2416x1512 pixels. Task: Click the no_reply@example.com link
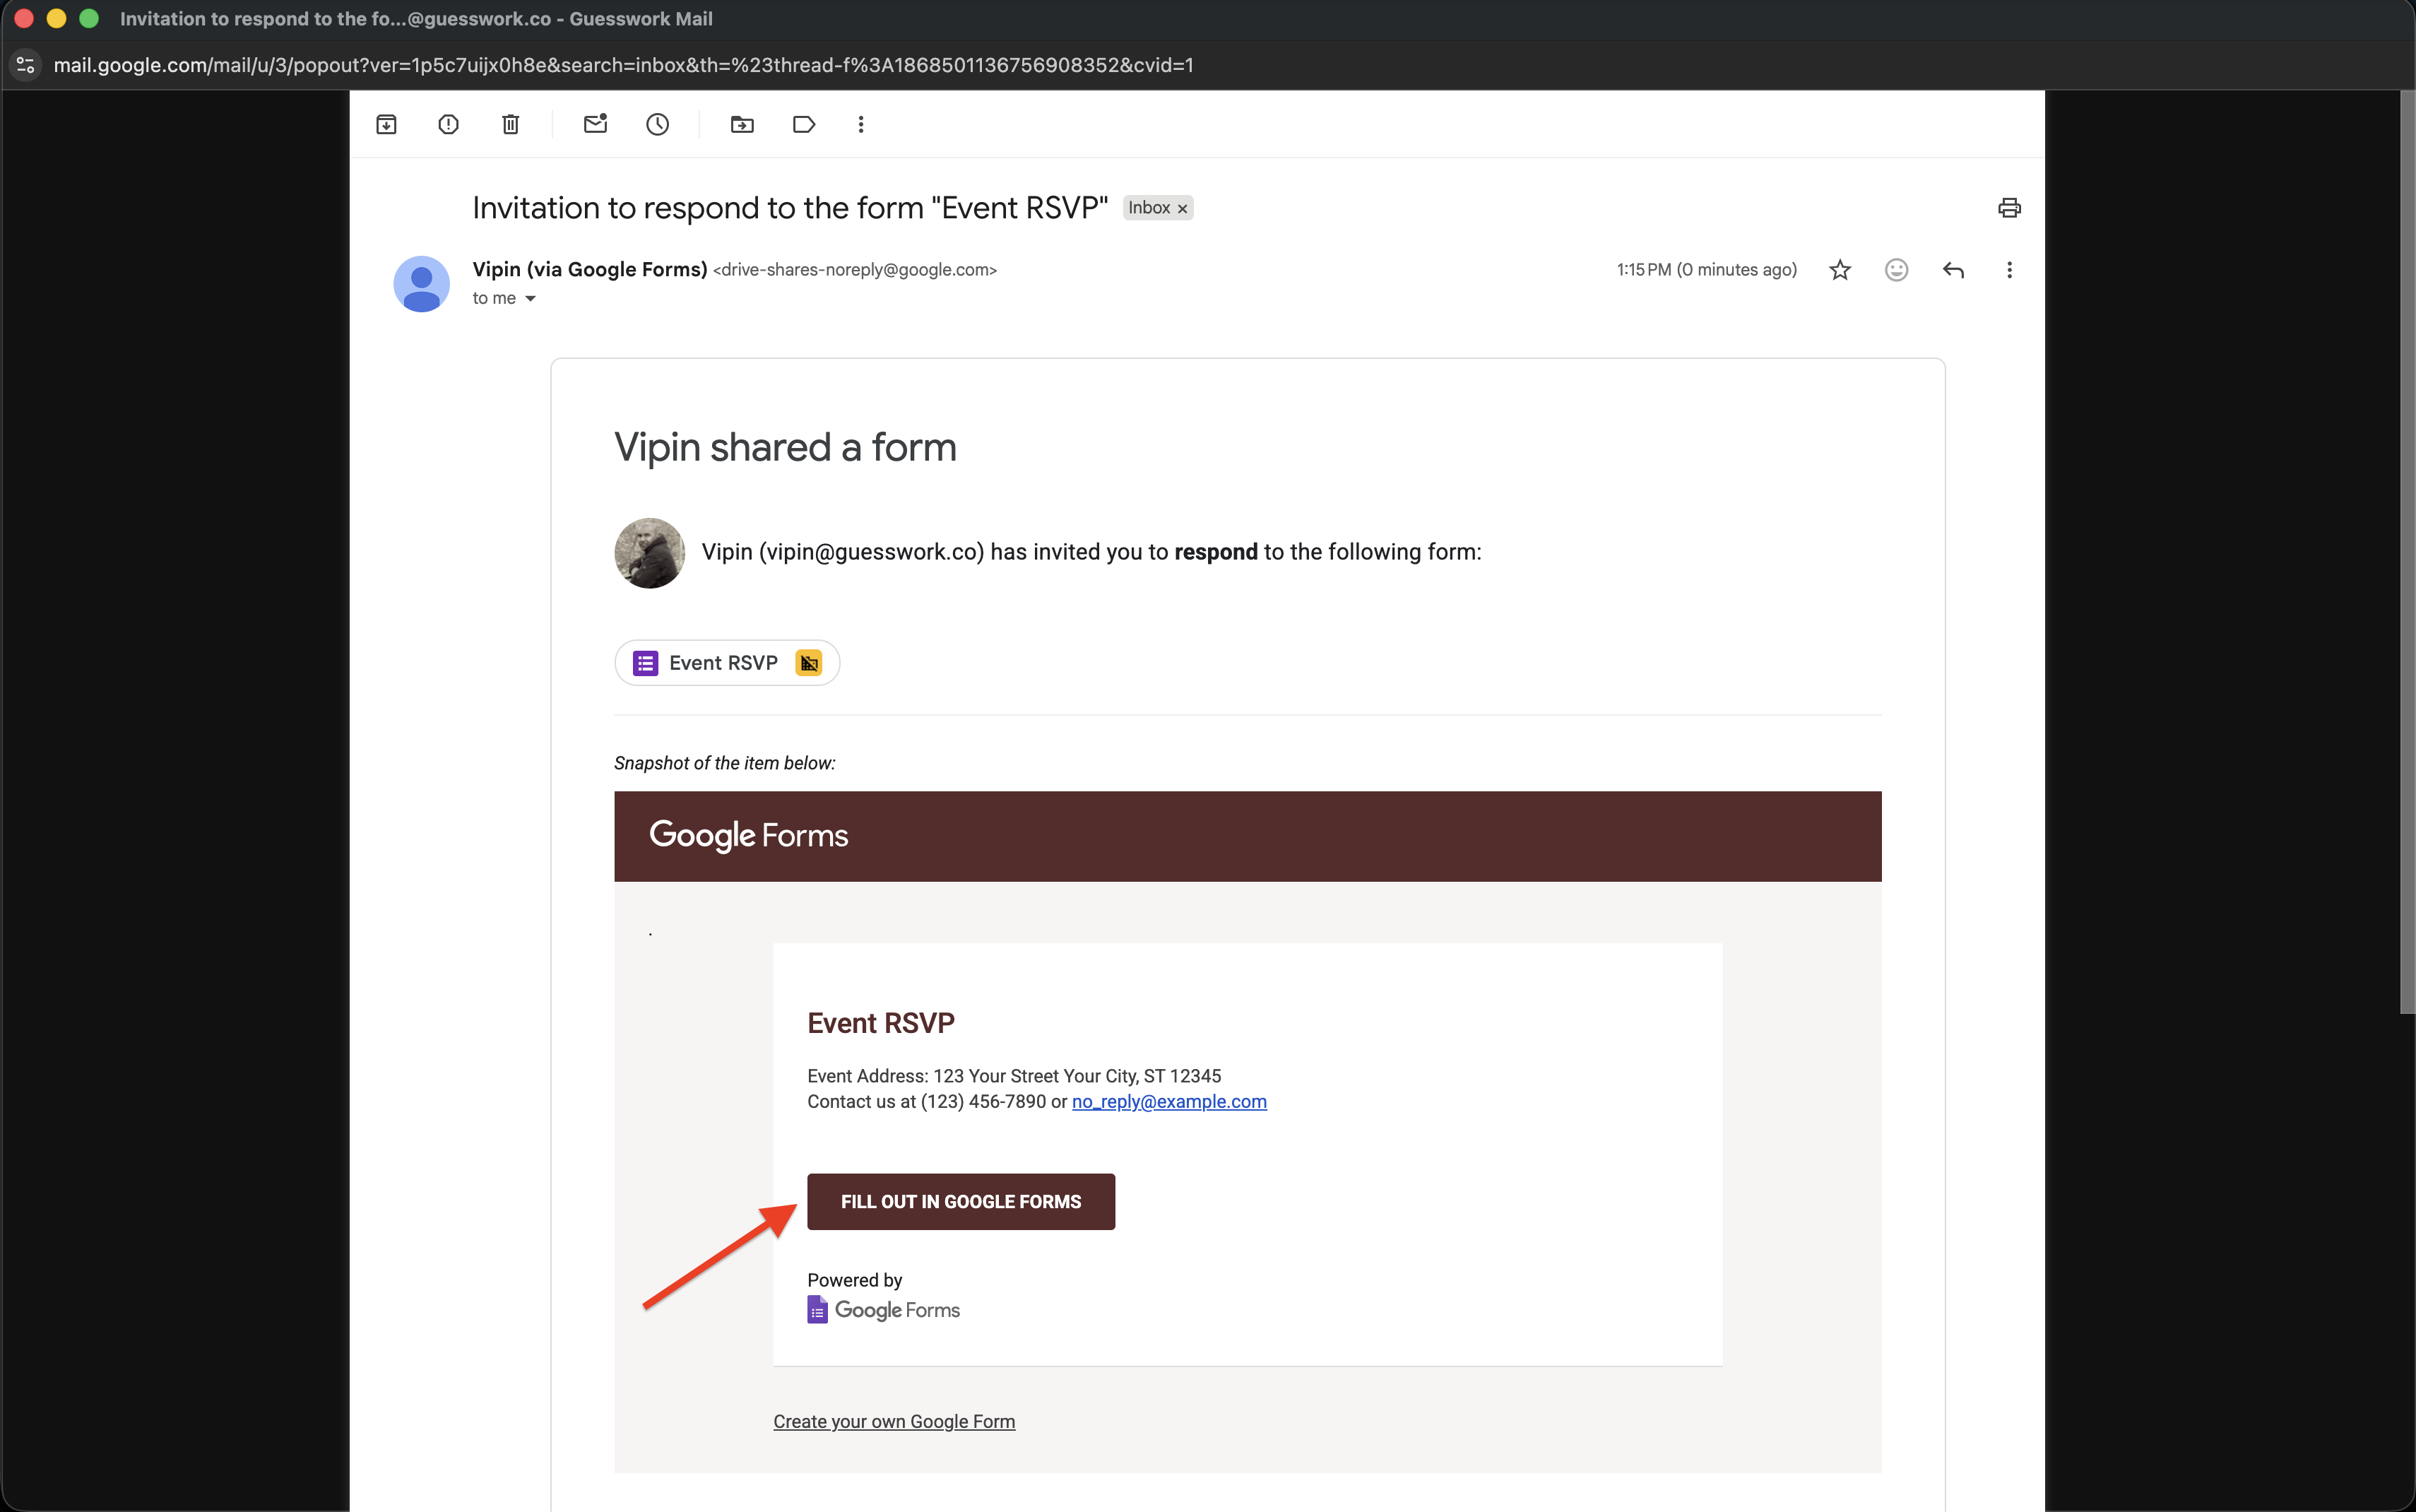pos(1168,1102)
